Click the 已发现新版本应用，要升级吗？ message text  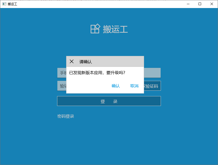point(97,73)
